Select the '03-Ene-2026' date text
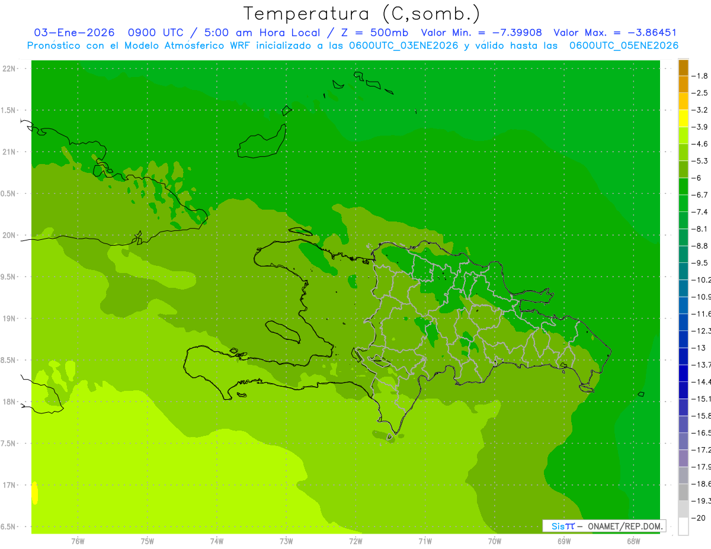 tap(74, 33)
